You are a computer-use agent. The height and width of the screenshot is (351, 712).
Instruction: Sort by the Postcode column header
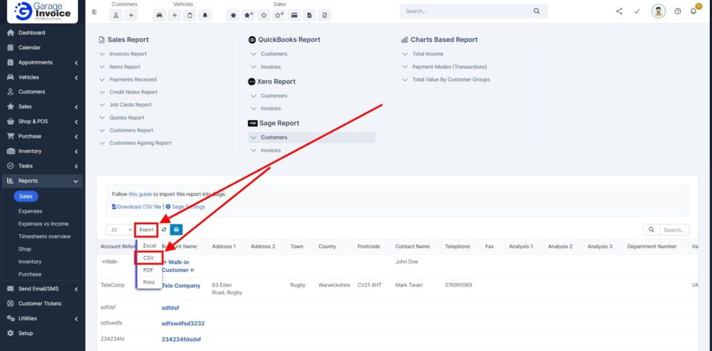367,247
